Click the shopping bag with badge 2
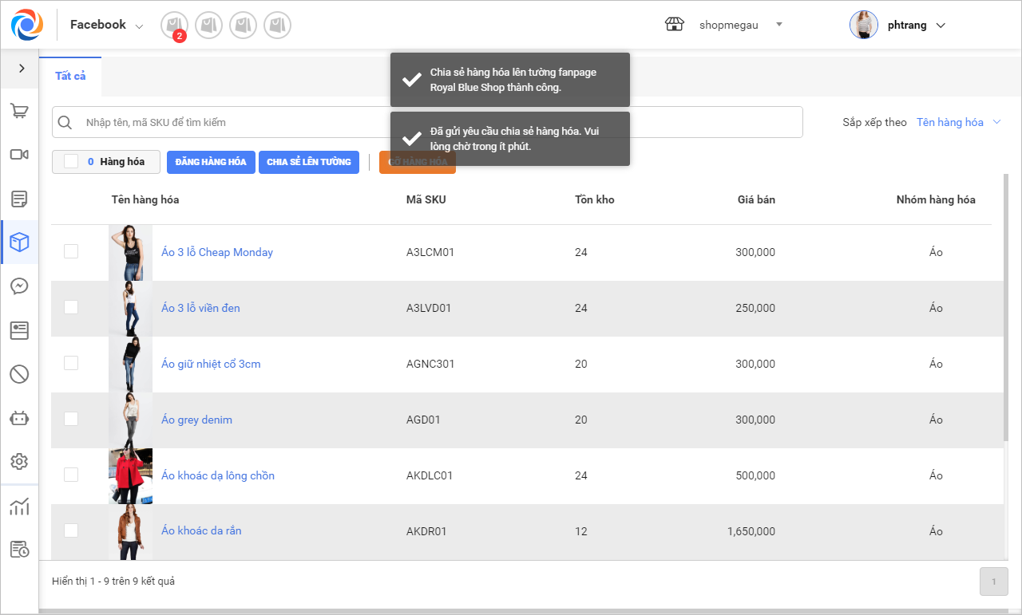Viewport: 1022px width, 615px height. pos(174,26)
